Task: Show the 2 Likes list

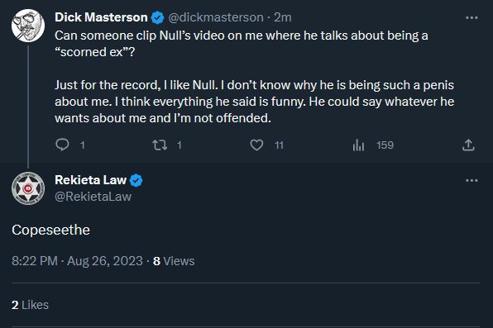Action: click(x=30, y=305)
